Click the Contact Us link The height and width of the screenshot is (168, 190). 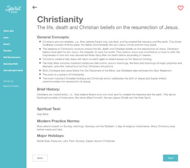click(9, 81)
